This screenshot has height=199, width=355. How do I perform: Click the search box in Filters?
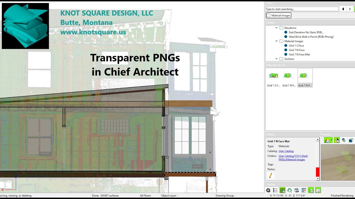(302, 9)
